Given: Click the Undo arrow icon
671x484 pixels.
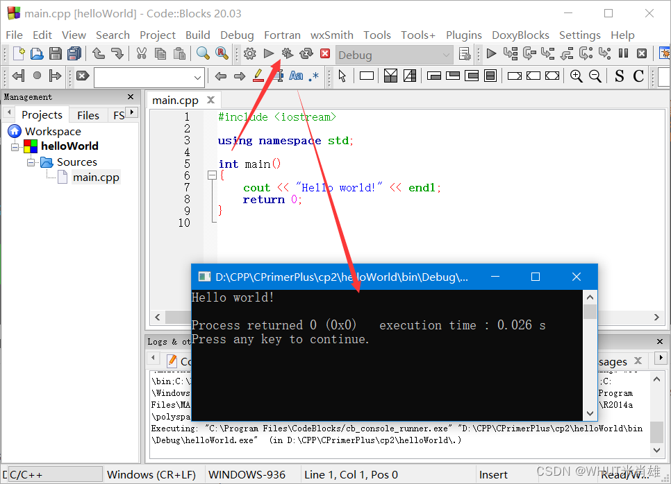Looking at the screenshot, I should (x=99, y=54).
